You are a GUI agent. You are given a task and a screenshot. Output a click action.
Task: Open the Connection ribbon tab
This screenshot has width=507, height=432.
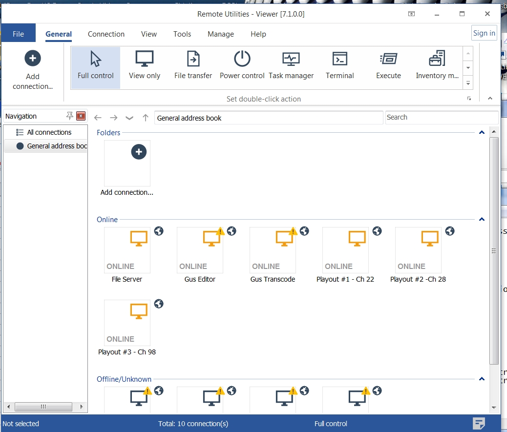[x=106, y=34]
